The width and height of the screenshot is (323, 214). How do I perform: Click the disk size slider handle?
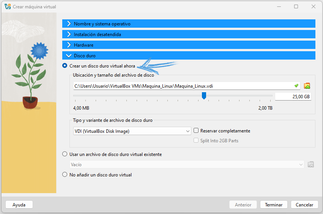click(204, 96)
